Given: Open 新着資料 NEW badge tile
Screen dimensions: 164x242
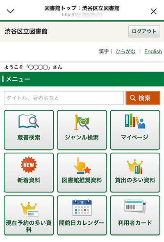Looking at the screenshot, I should [x=29, y=172].
